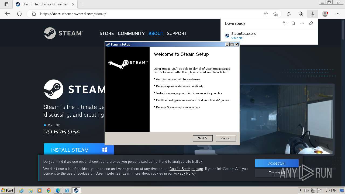The height and width of the screenshot is (194, 345).
Task: Open the Cookie Settings page link
Action: [186, 169]
